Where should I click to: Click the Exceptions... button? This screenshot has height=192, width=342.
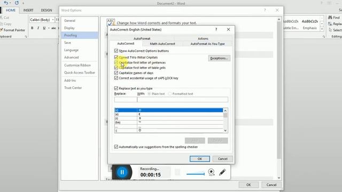coord(219,58)
